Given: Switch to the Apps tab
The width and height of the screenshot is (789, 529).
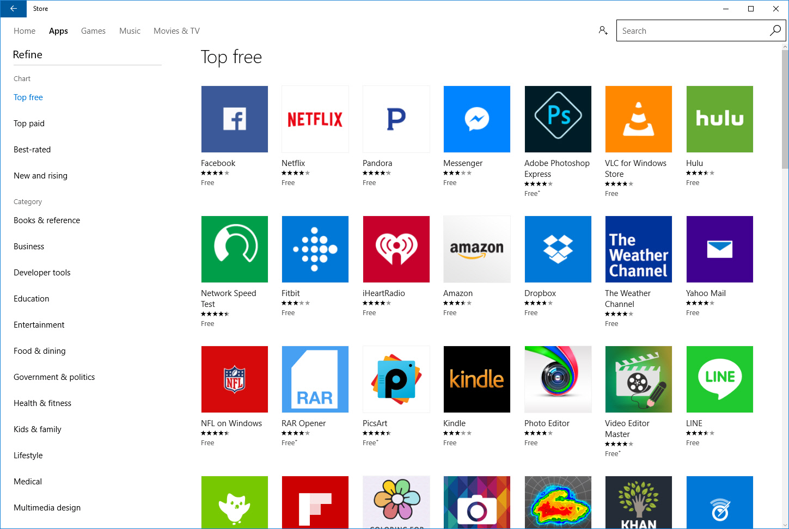Looking at the screenshot, I should click(x=58, y=31).
